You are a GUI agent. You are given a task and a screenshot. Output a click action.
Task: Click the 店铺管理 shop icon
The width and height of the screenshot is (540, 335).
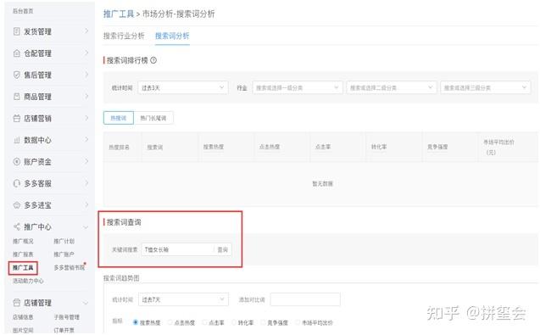17,303
